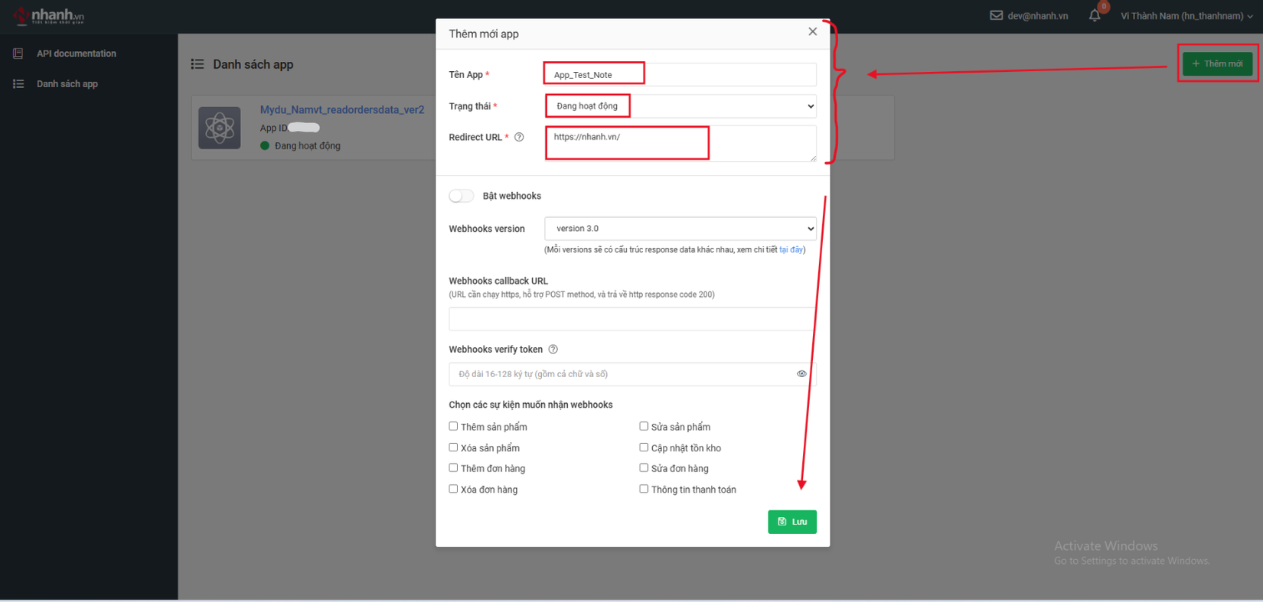
Task: Click the Webhooks callback URL input field
Action: pos(632,319)
